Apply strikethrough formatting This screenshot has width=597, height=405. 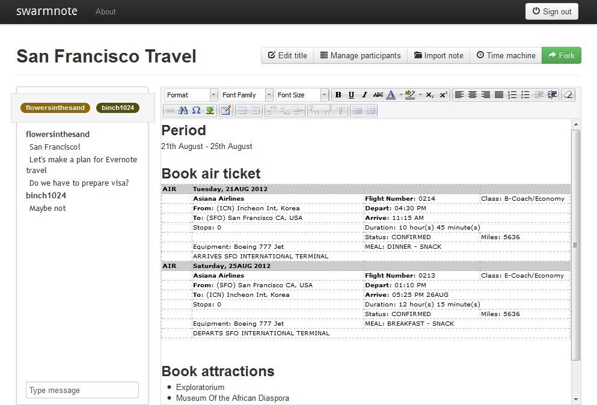tap(378, 95)
